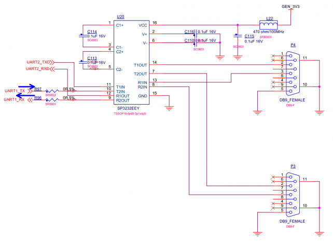Select the R97 resistor symbol
This screenshot has width=333, height=246.
point(51,91)
